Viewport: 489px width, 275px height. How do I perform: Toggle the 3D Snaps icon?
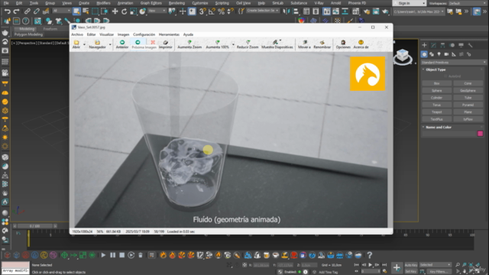(202, 11)
